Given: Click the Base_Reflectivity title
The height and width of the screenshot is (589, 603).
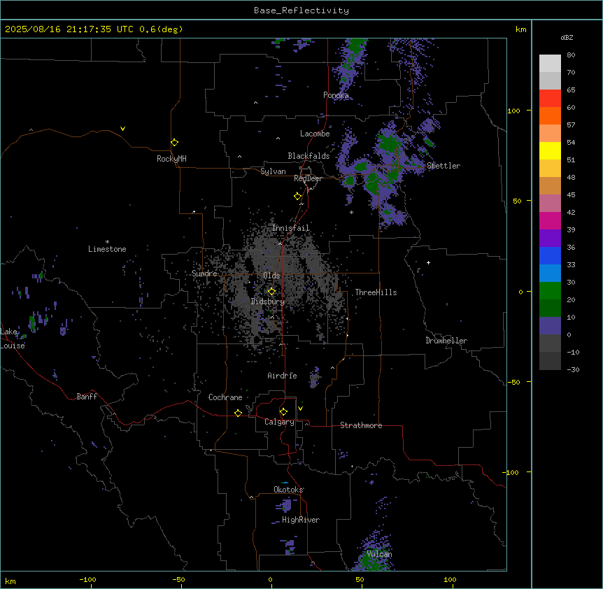Looking at the screenshot, I should 301,10.
